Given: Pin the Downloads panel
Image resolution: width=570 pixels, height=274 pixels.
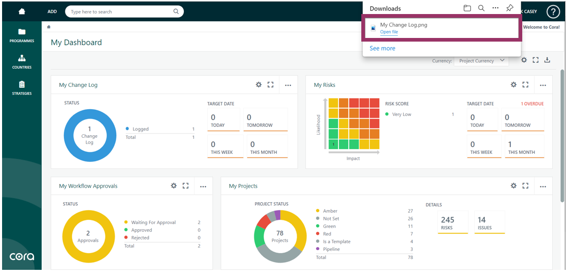Looking at the screenshot, I should (x=510, y=8).
